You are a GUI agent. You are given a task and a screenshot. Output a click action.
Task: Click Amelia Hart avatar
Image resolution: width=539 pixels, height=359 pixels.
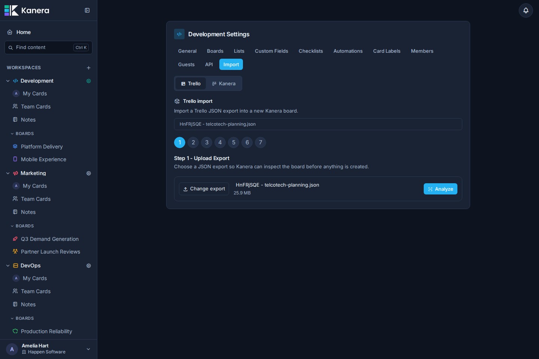point(12,349)
